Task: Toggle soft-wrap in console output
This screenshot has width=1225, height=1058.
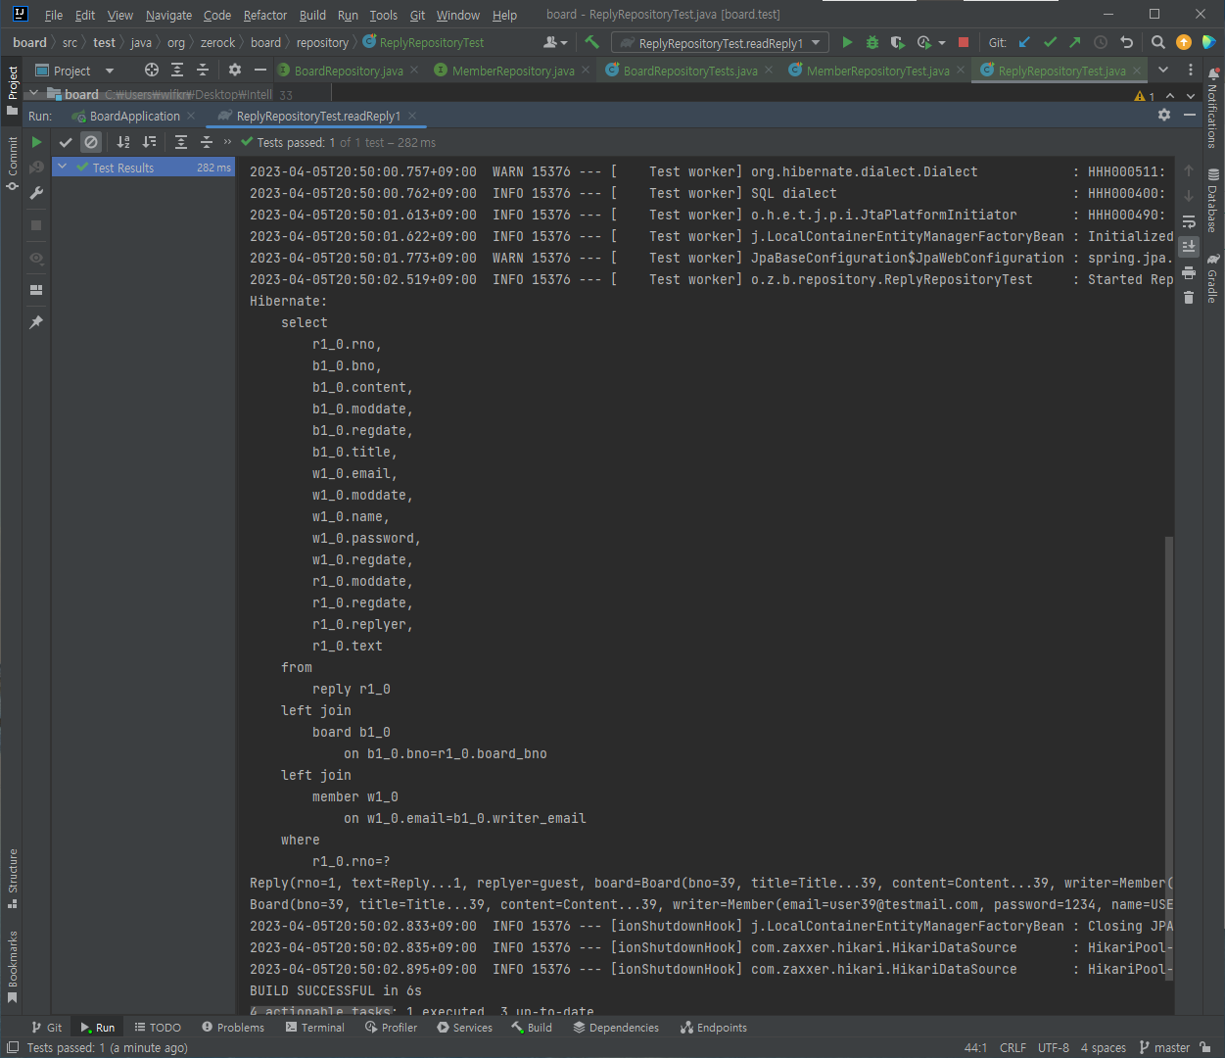Action: (x=1189, y=221)
